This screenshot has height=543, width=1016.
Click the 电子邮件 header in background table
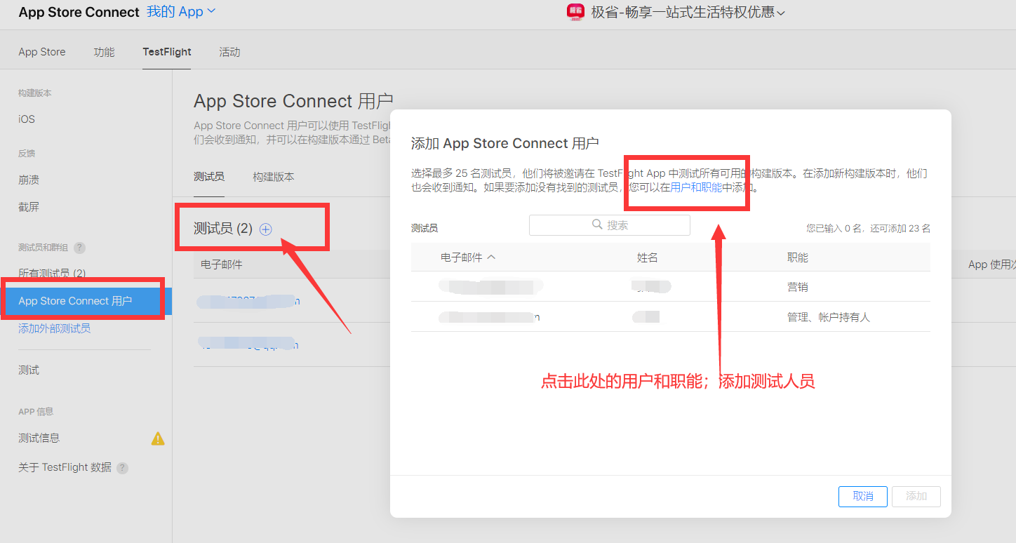222,264
